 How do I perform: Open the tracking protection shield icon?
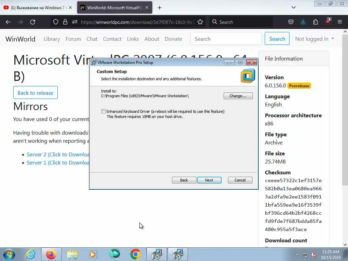click(56, 22)
